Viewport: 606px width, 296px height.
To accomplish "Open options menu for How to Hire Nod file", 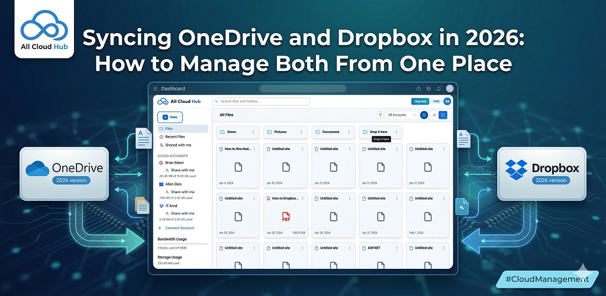I will 254,149.
